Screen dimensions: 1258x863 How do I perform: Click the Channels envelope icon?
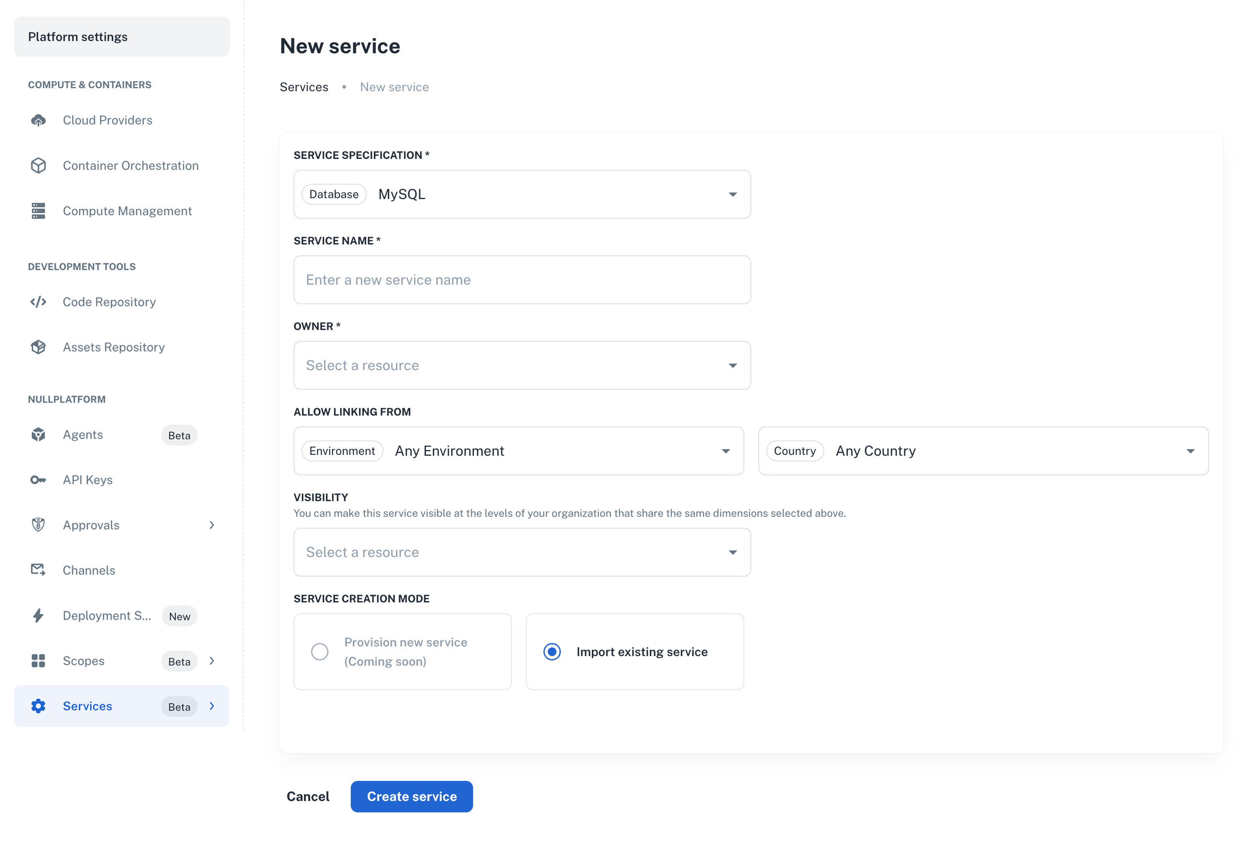coord(38,570)
